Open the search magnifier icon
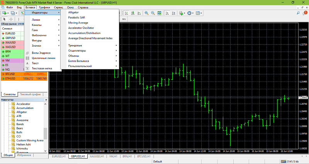Image resolution: width=309 pixels, height=164 pixels. [x=298, y=13]
